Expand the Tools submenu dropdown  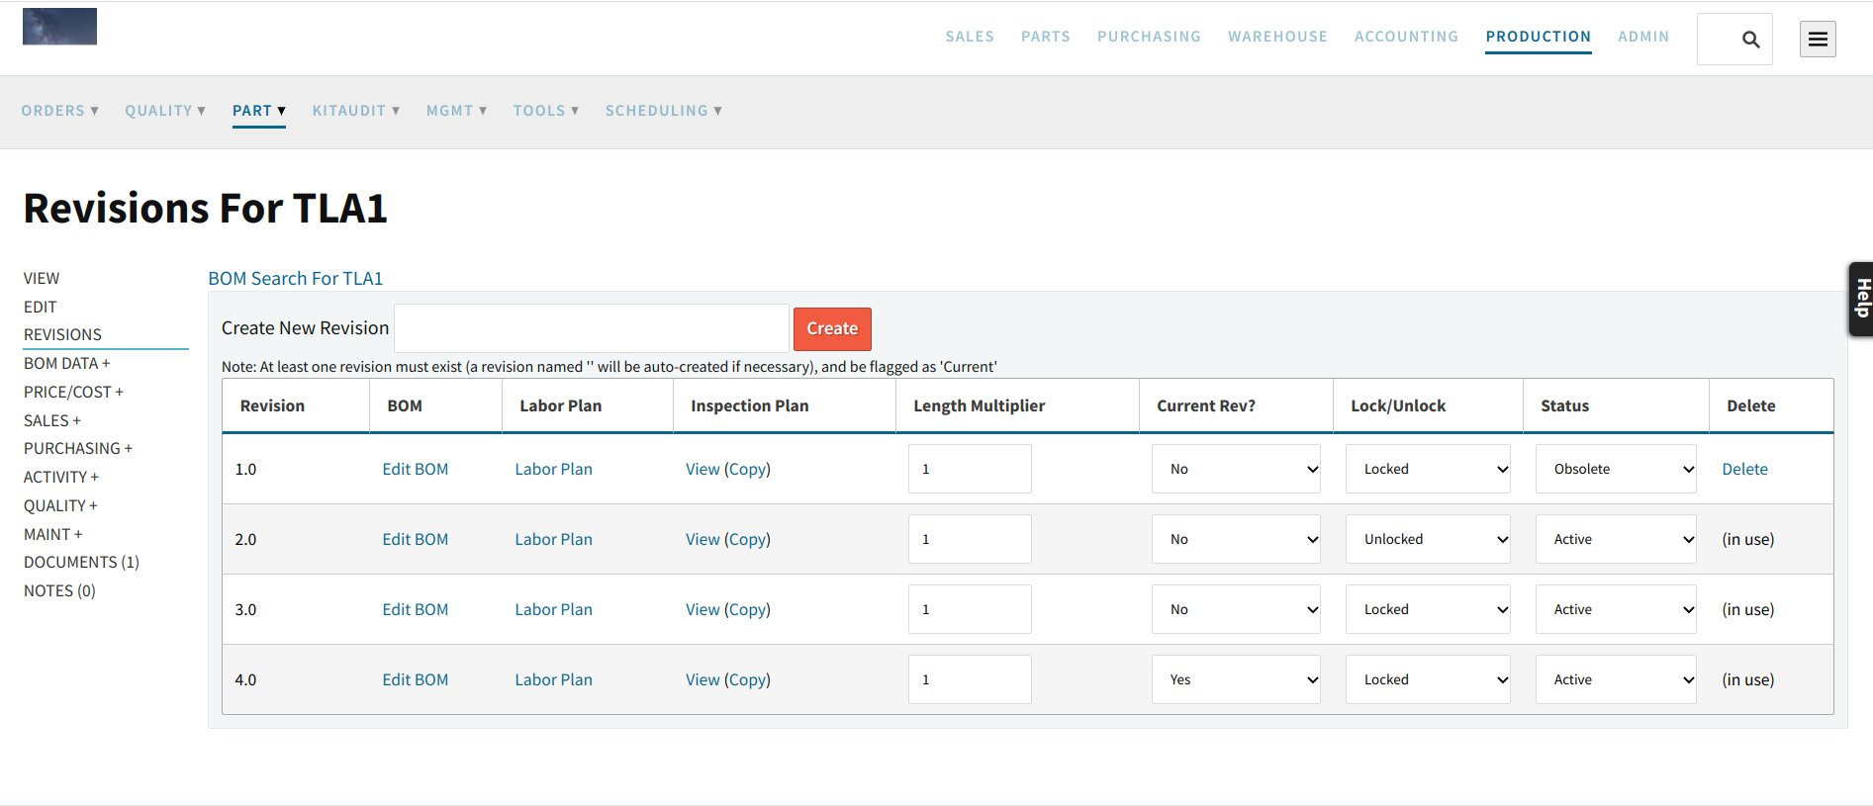(x=546, y=111)
